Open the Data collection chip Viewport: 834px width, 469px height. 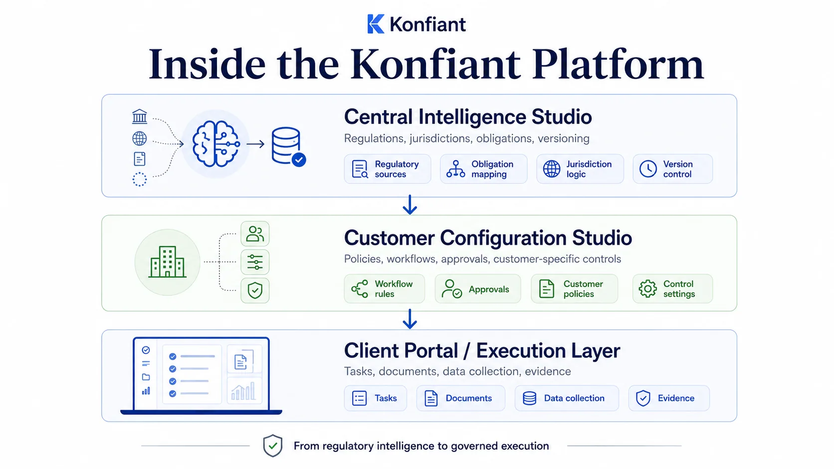567,398
